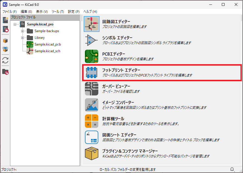This screenshot has height=173, width=243.
Task: Open project folder in file explorer icon
Action: (x=5, y=72)
